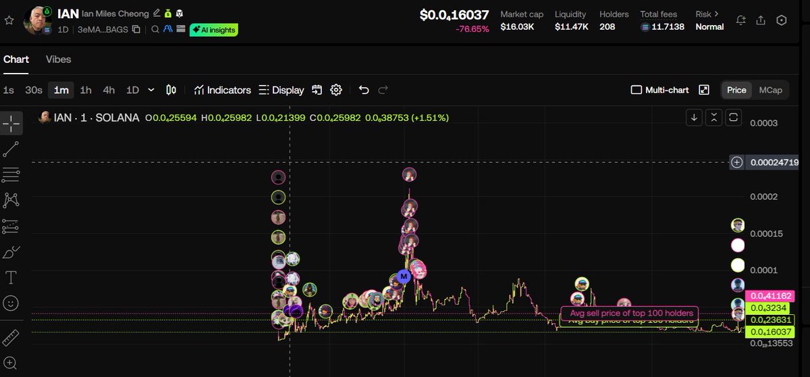Select the 1D timeframe in chart toolbar
The width and height of the screenshot is (810, 377).
coord(133,90)
